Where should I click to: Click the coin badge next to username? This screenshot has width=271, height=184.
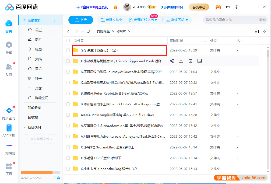pos(152,7)
